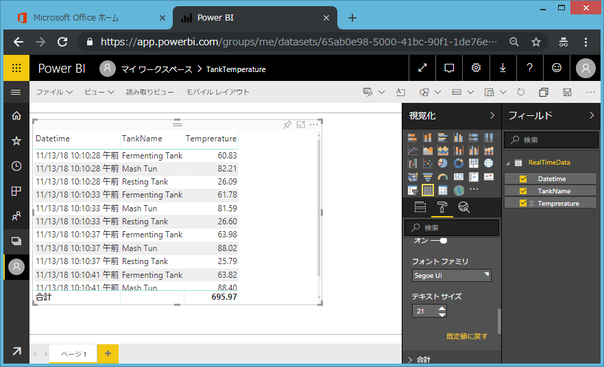604x367 pixels.
Task: Open the Shapes dropdown arrow
Action: [438, 92]
